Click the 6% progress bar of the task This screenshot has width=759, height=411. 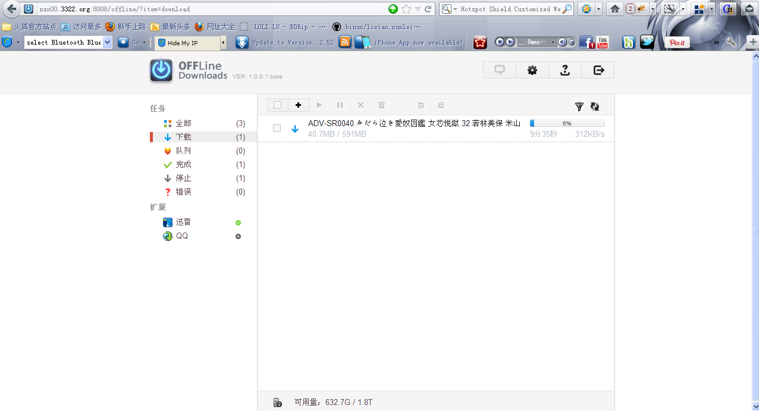(567, 123)
